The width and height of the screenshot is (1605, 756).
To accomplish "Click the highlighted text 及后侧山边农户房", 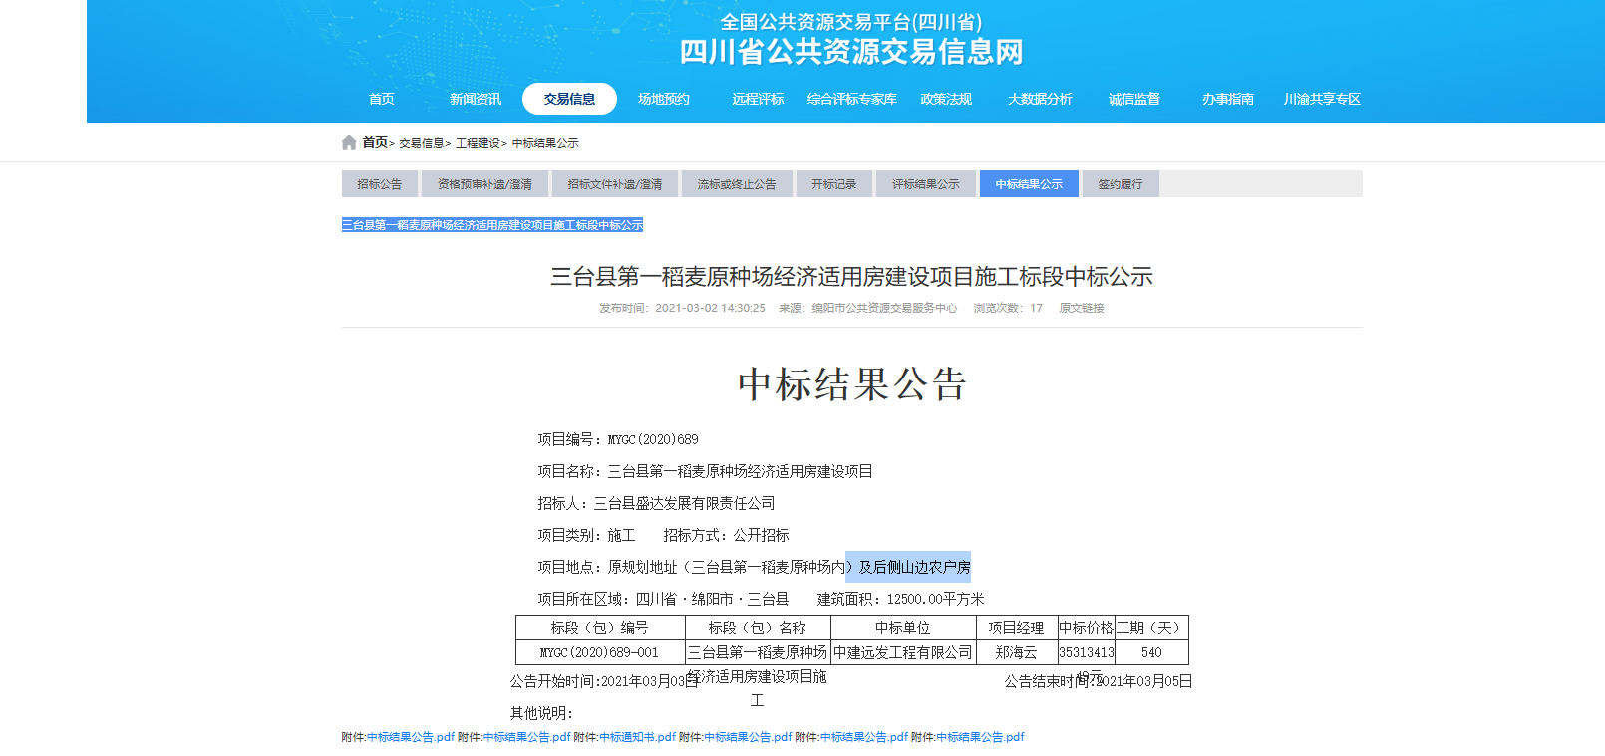I will click(x=914, y=567).
